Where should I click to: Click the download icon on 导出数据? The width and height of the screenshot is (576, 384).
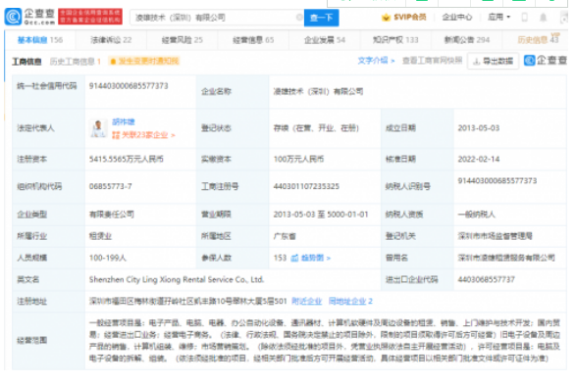[477, 62]
